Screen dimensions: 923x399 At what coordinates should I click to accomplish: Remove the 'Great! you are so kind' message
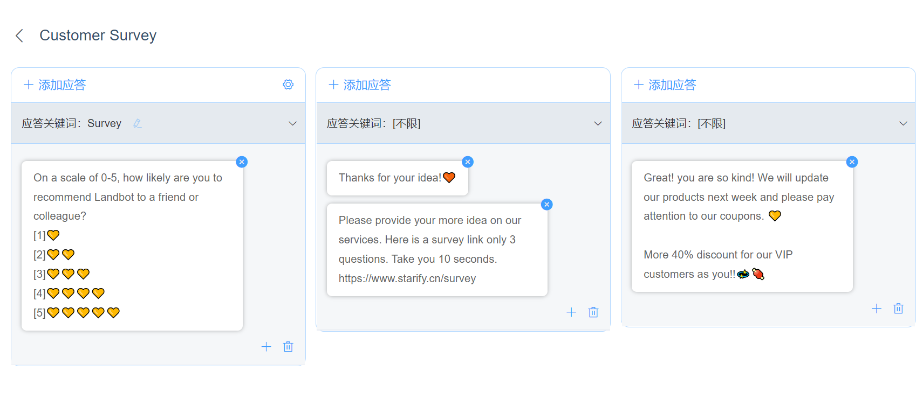tap(852, 162)
